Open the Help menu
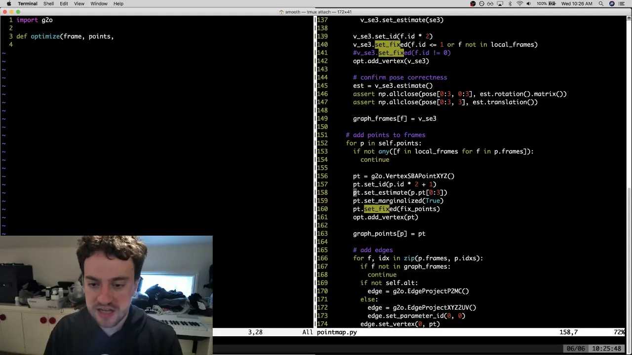The image size is (632, 355). click(118, 3)
